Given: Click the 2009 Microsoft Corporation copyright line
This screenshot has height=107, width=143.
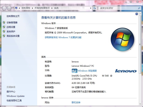Looking at the screenshot, I should click(x=74, y=33).
